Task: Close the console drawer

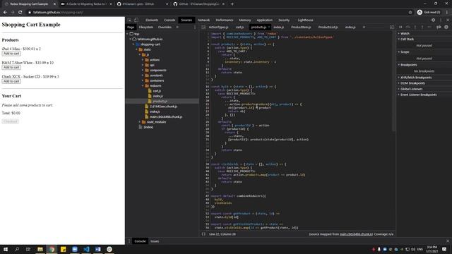Action: 448,241
